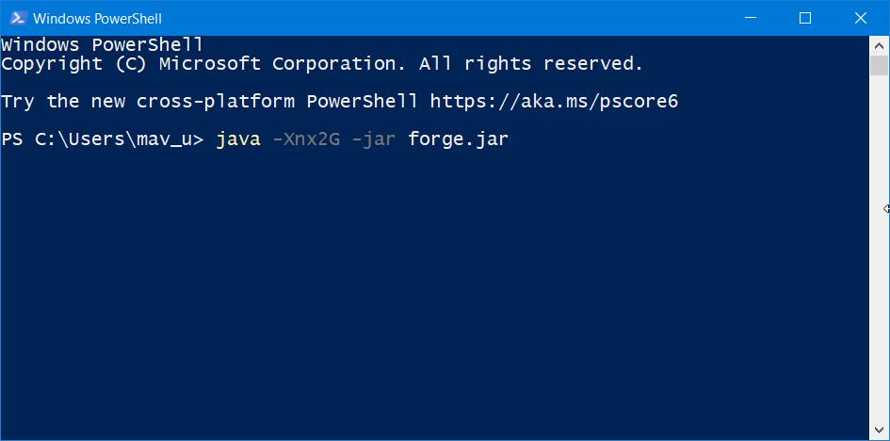The height and width of the screenshot is (441, 890).
Task: Click the first Windows PowerShell output line
Action: click(x=102, y=45)
